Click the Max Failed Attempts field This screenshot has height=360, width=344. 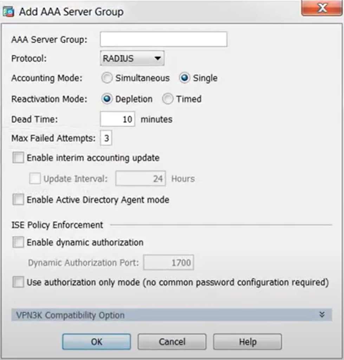(x=106, y=139)
